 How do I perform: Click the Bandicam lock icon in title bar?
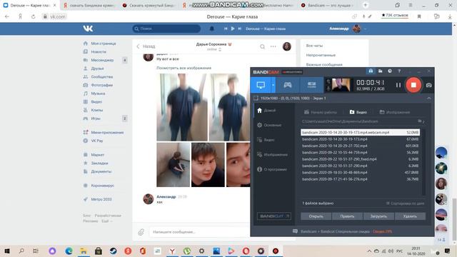click(x=371, y=71)
